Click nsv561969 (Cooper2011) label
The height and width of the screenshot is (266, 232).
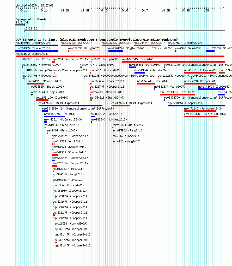44,81
